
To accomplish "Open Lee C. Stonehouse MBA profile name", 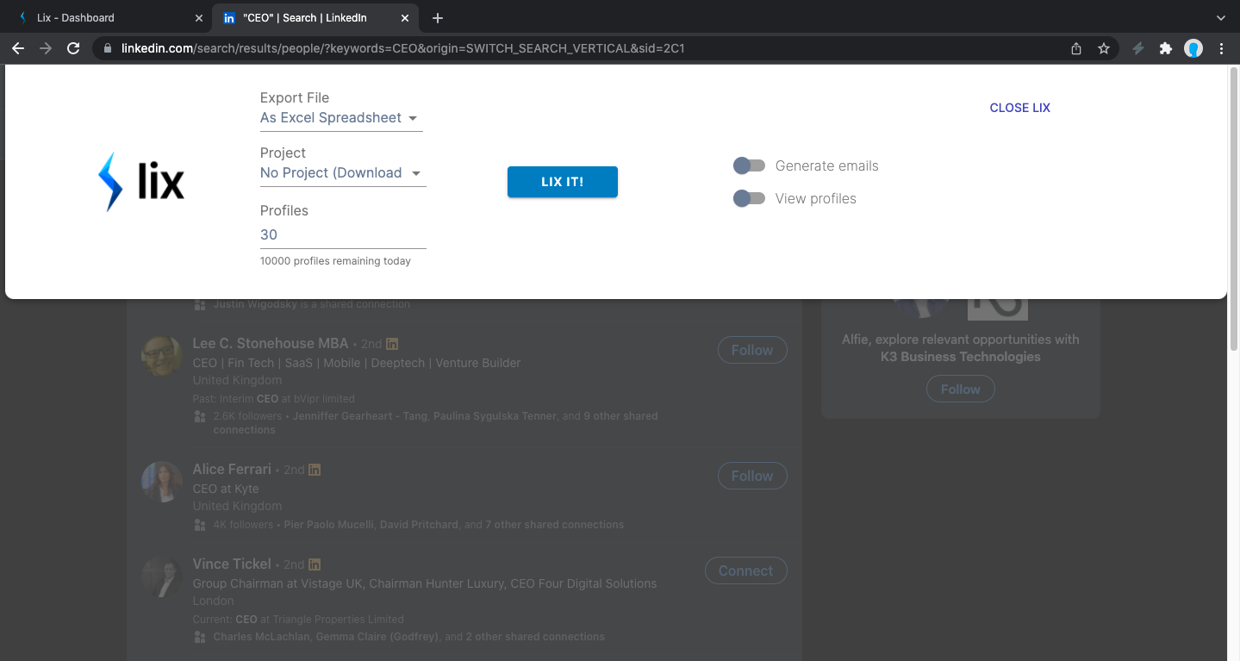I will tap(271, 343).
